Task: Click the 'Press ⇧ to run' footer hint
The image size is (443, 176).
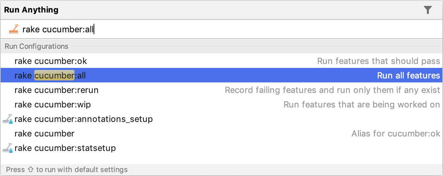Action: coord(67,170)
